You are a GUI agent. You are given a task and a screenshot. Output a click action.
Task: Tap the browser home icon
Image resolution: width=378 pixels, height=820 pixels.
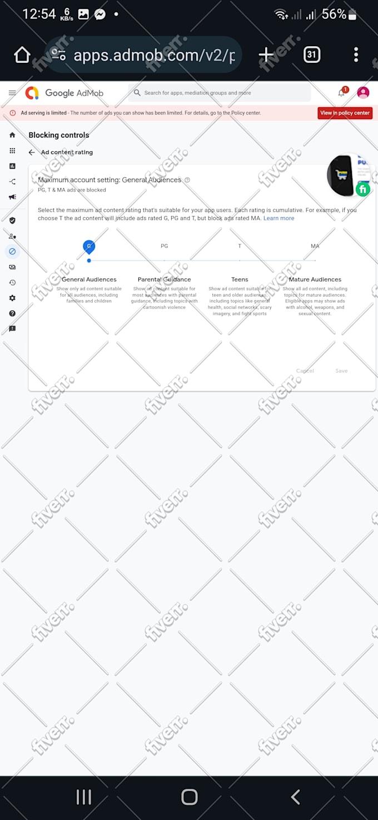[x=22, y=55]
